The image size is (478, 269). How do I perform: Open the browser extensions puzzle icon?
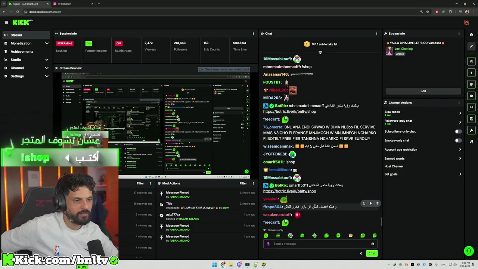click(x=450, y=12)
